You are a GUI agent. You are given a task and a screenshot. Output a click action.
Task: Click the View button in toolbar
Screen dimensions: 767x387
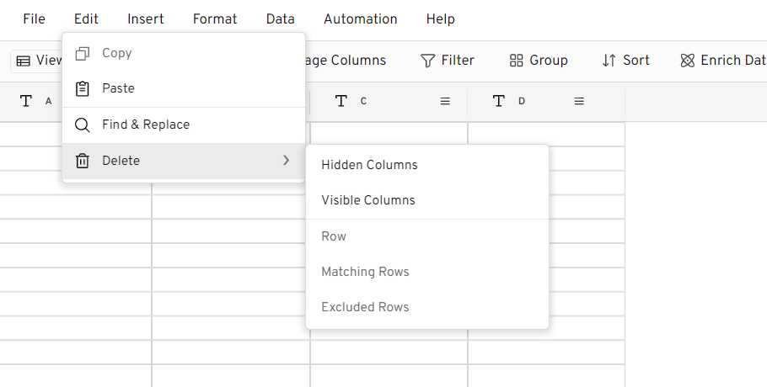coord(38,61)
